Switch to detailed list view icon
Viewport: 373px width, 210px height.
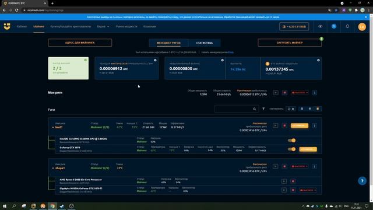(317, 109)
